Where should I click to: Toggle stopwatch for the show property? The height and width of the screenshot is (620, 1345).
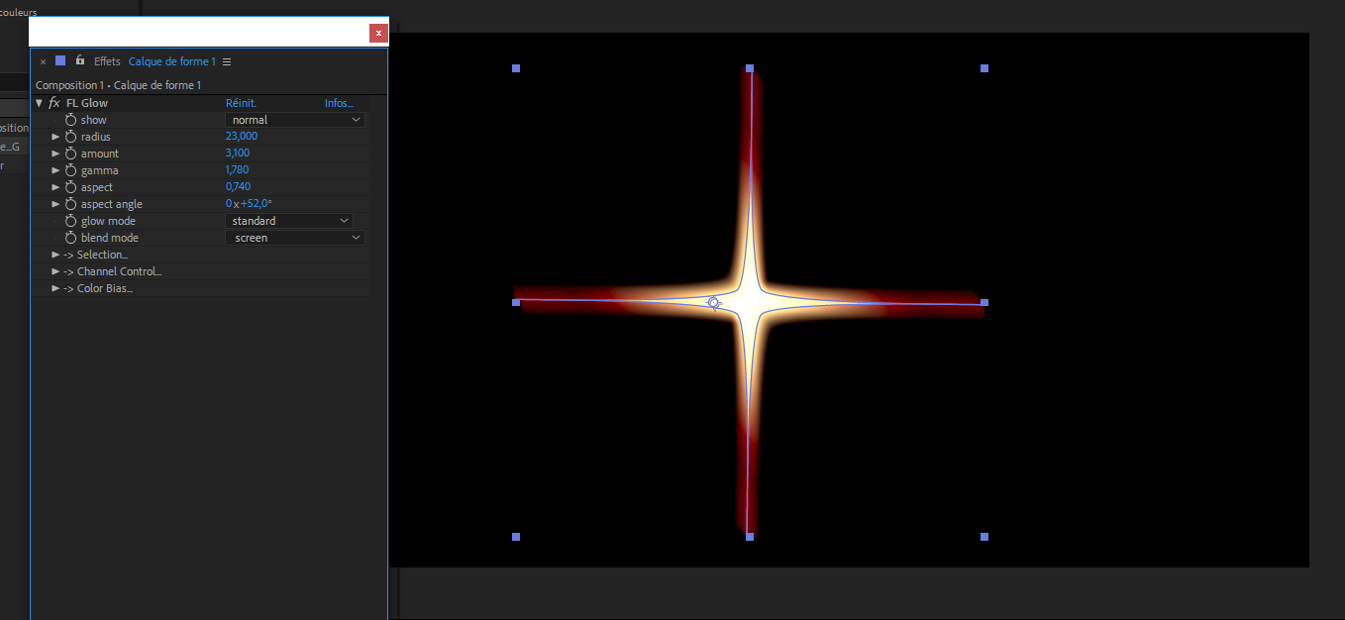point(70,120)
